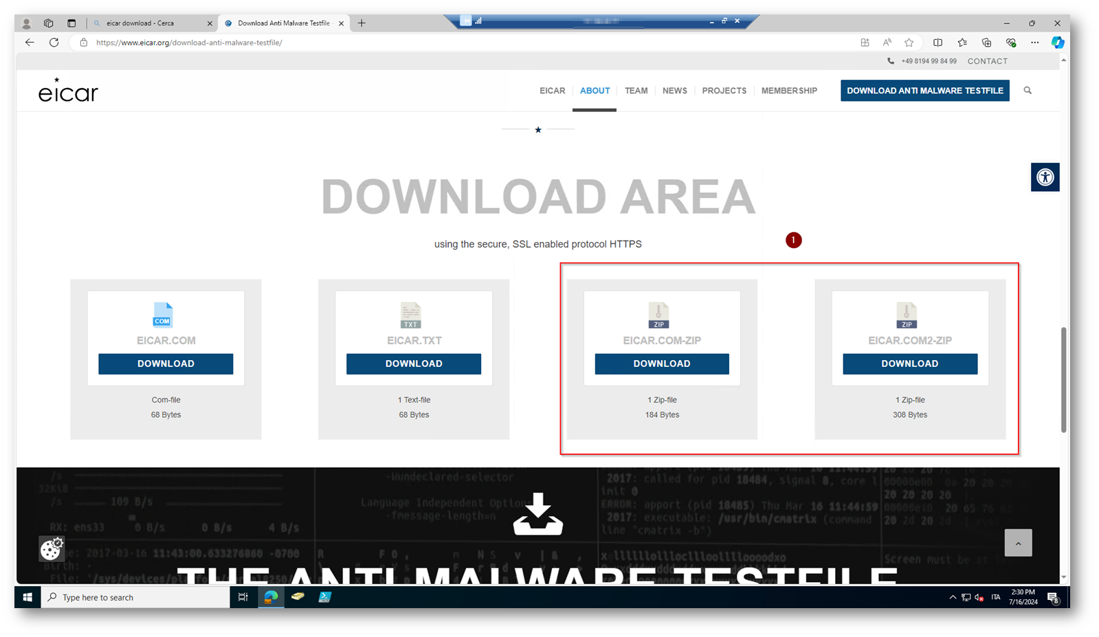This screenshot has height=637, width=1099.
Task: Open the Windows Start menu
Action: click(27, 597)
